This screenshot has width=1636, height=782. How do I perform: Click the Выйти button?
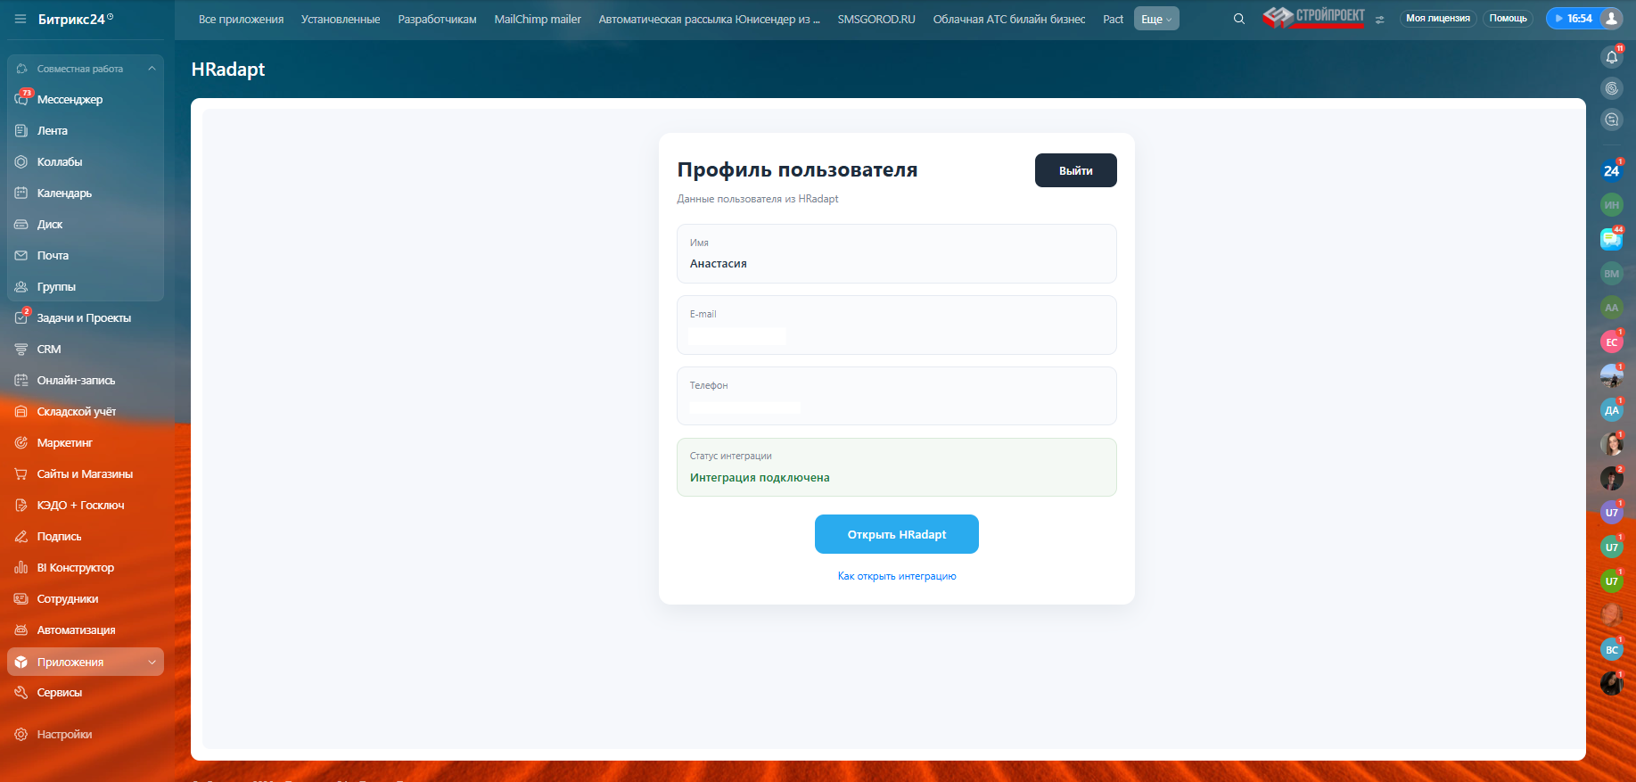(1075, 170)
